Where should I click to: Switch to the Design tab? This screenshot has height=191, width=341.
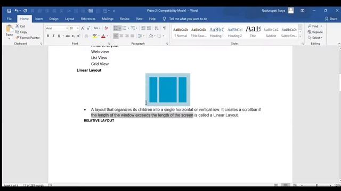tap(54, 19)
